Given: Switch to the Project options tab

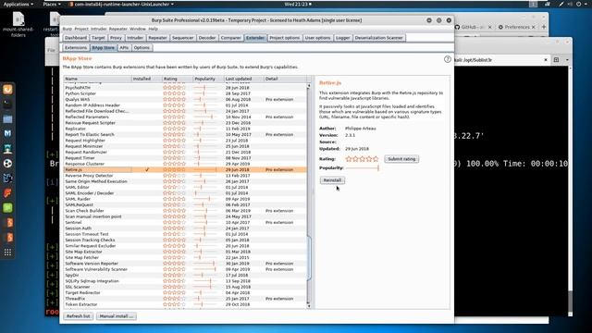Looking at the screenshot, I should [284, 38].
